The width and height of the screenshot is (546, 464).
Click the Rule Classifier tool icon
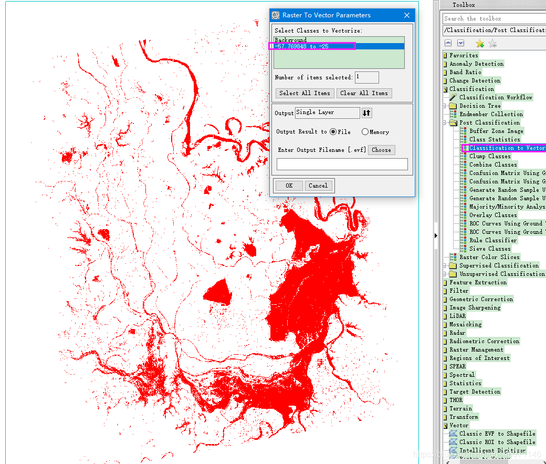pyautogui.click(x=463, y=240)
